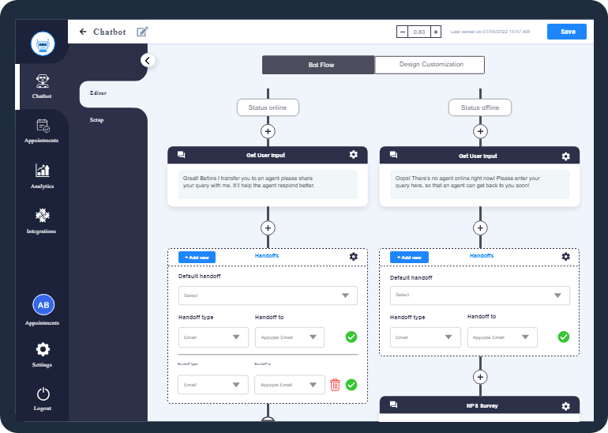Add node below offline Get User Input
This screenshot has height=433, width=608.
coord(480,228)
